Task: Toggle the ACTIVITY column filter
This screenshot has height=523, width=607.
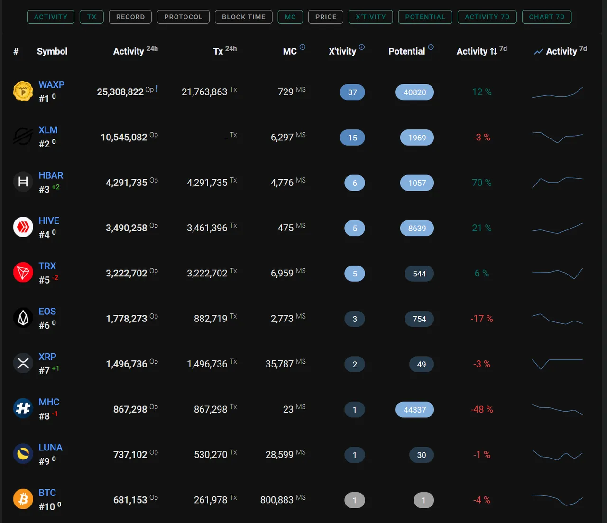Action: pos(51,17)
